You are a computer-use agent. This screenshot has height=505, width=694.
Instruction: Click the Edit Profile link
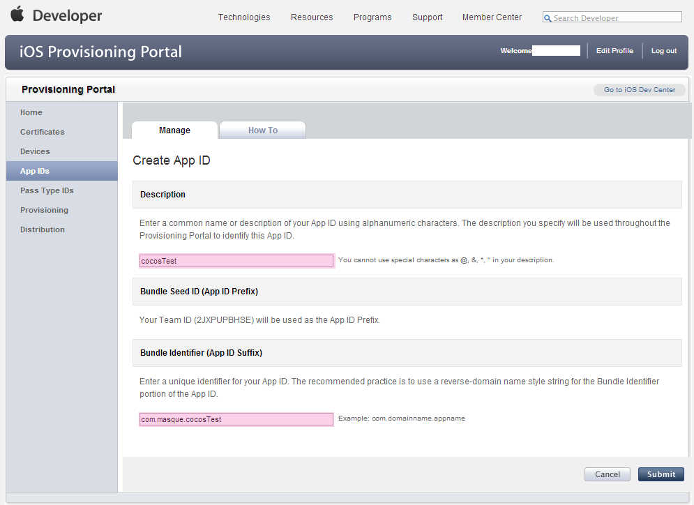(614, 50)
